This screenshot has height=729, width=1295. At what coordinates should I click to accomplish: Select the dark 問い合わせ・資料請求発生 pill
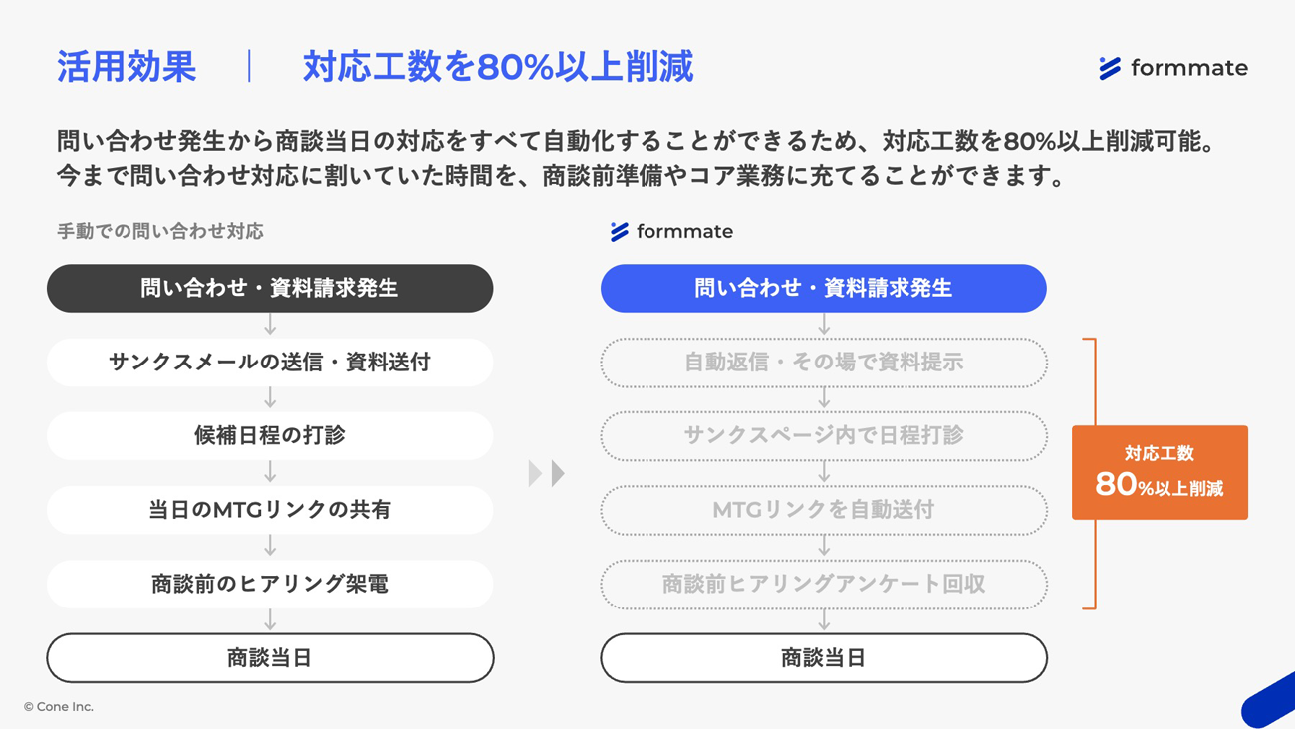270,288
